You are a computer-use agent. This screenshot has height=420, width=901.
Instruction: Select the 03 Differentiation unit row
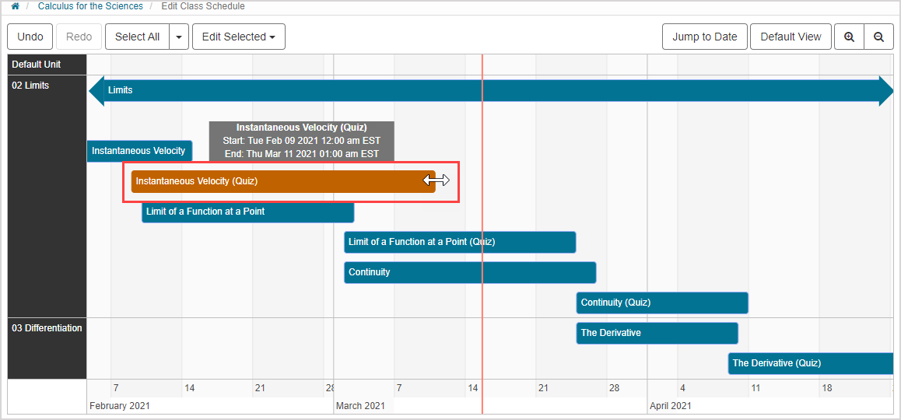point(47,328)
